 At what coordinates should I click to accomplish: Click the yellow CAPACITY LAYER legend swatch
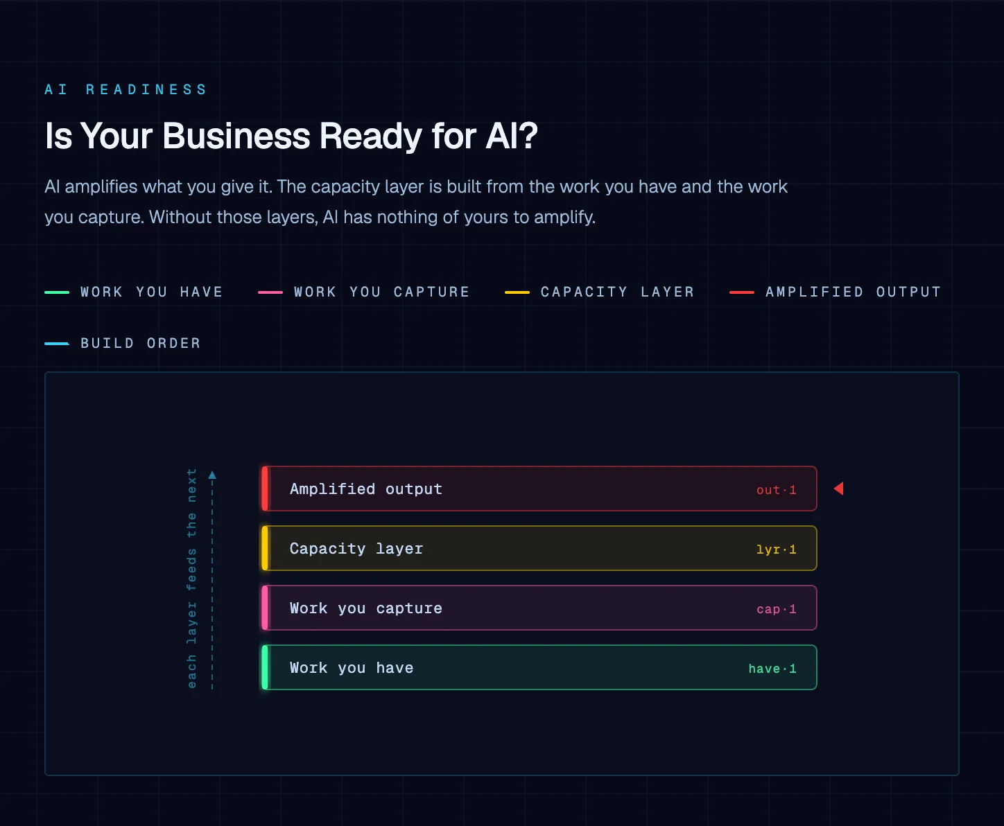click(517, 292)
